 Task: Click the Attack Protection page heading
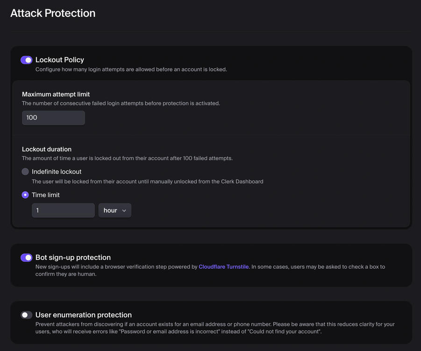[x=52, y=13]
